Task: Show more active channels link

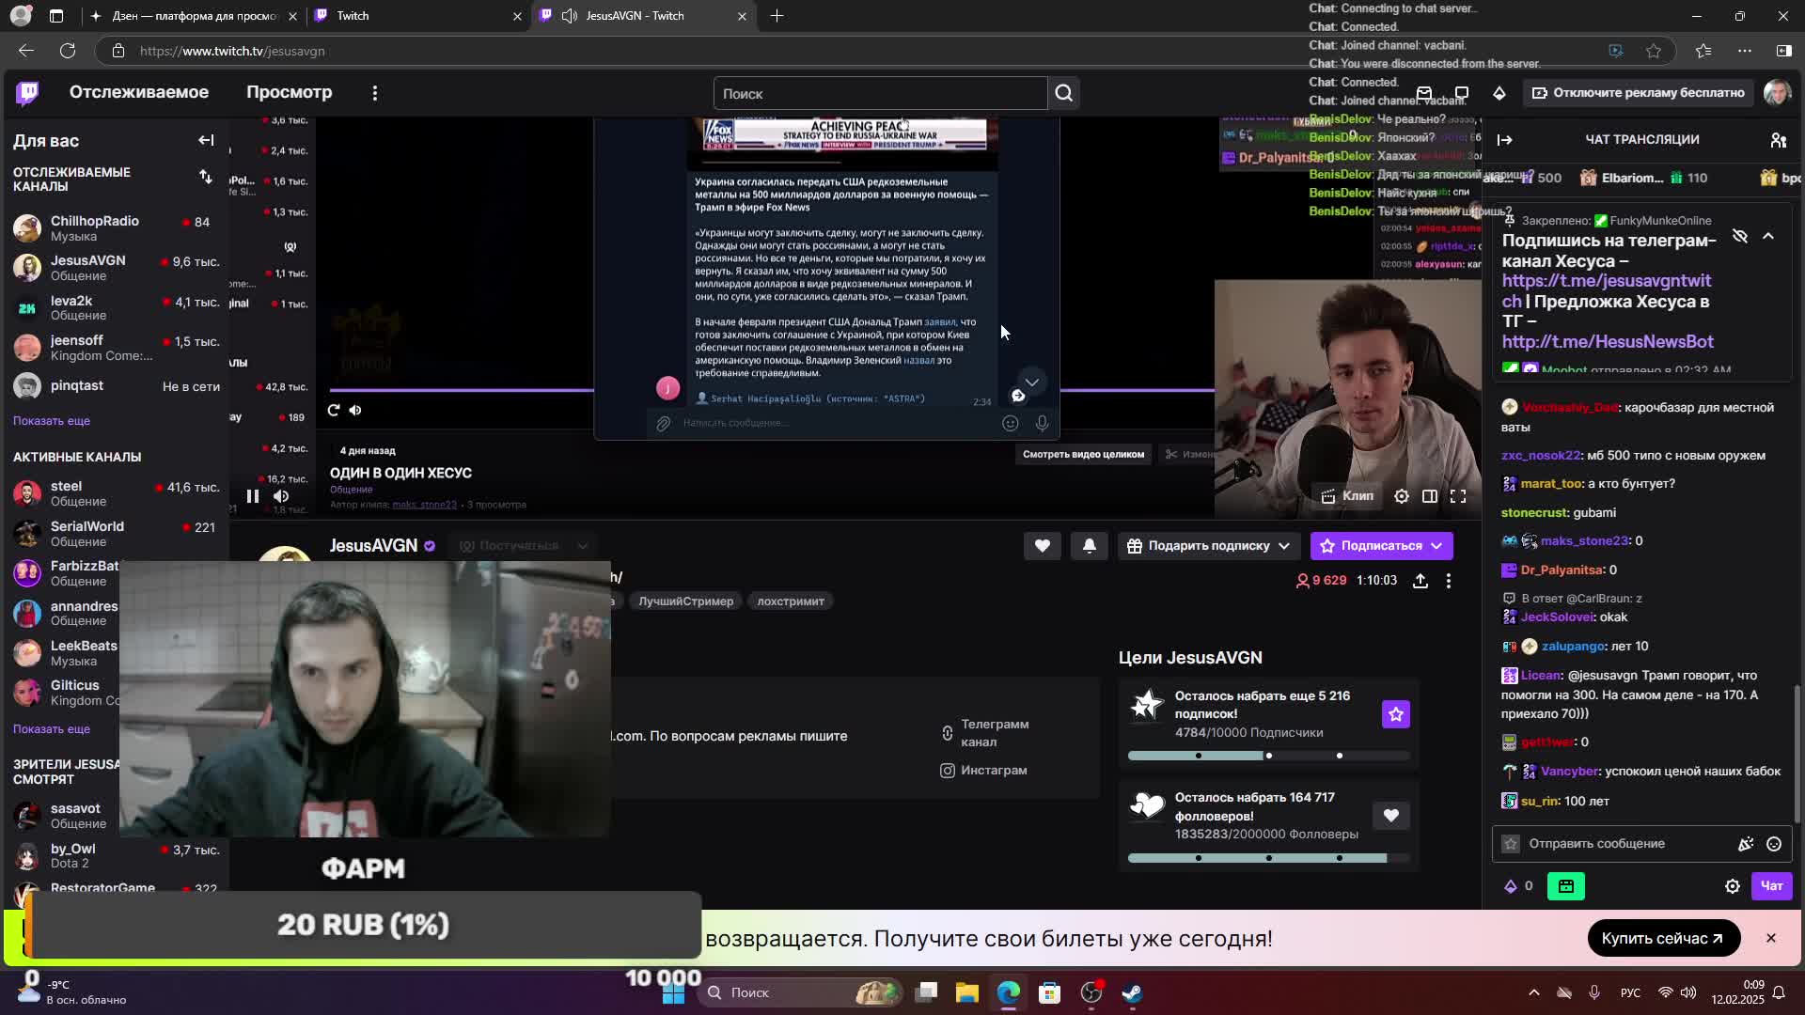Action: point(52,729)
